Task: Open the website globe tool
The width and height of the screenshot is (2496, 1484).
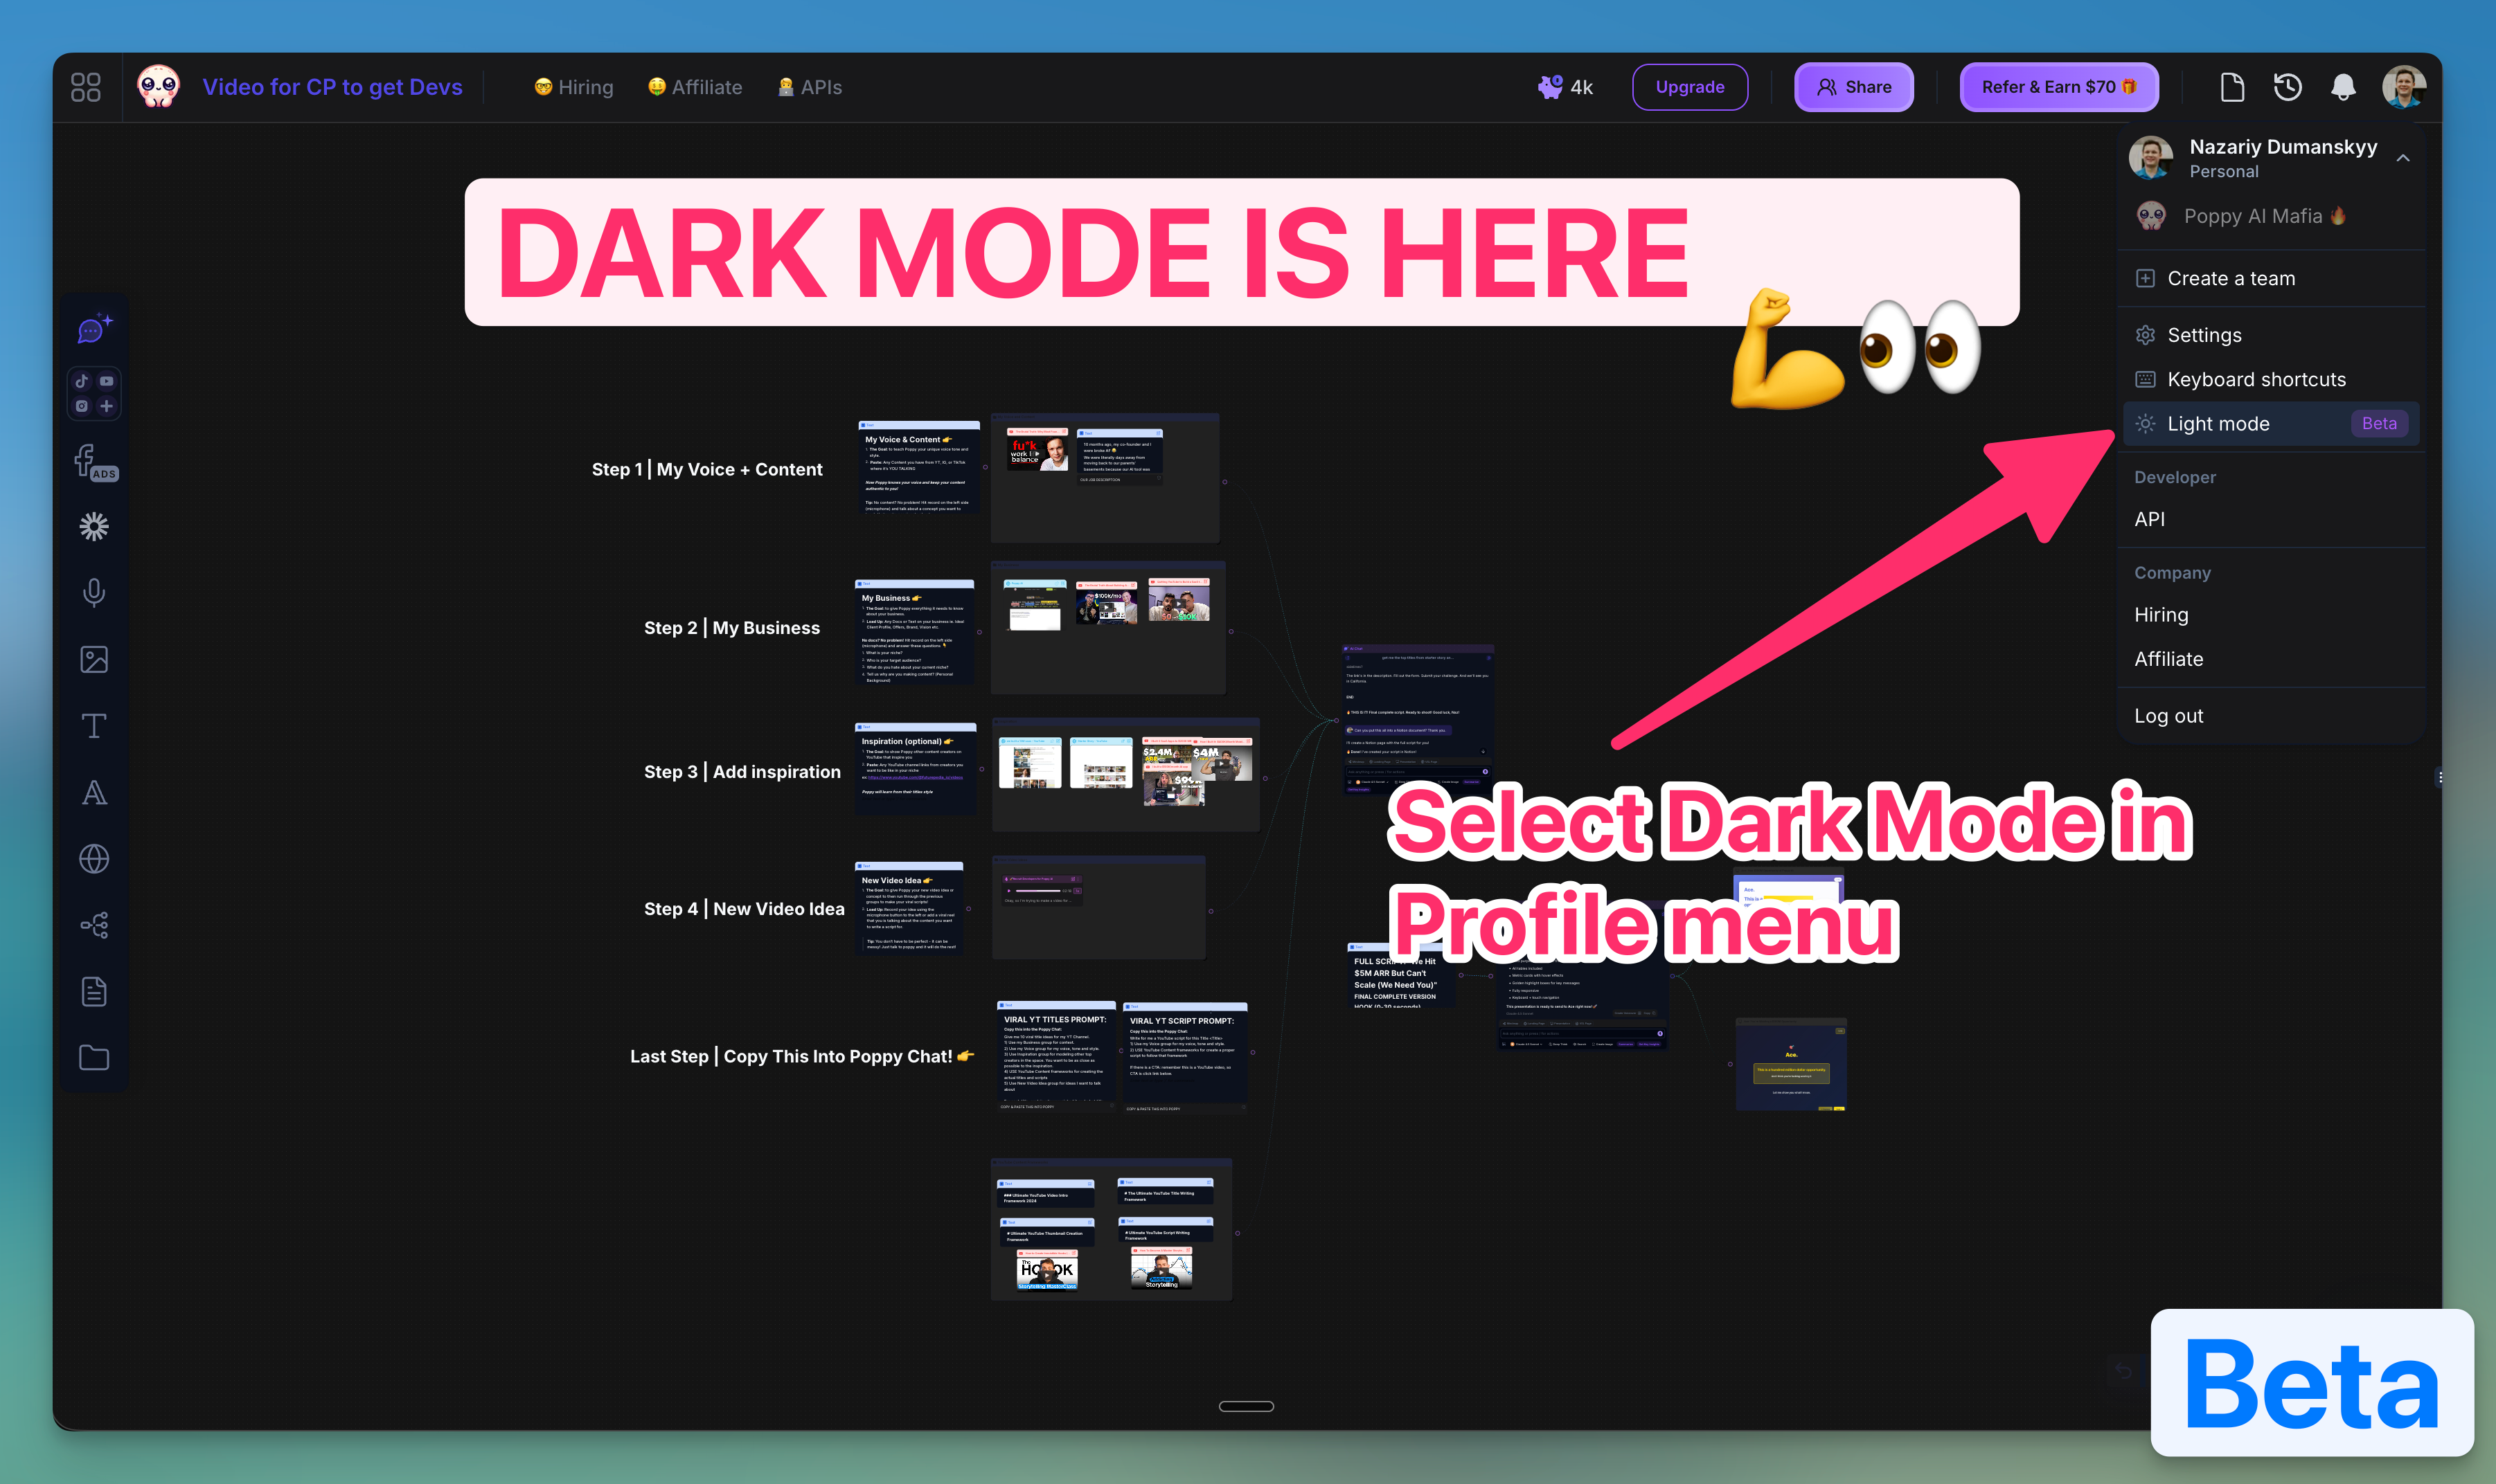Action: [94, 858]
